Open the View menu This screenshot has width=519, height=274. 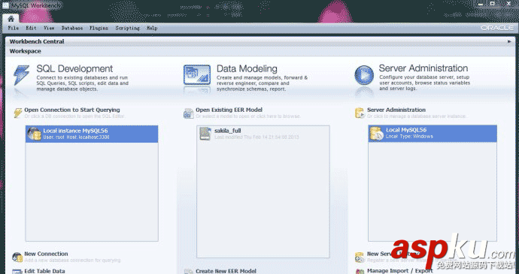click(49, 28)
